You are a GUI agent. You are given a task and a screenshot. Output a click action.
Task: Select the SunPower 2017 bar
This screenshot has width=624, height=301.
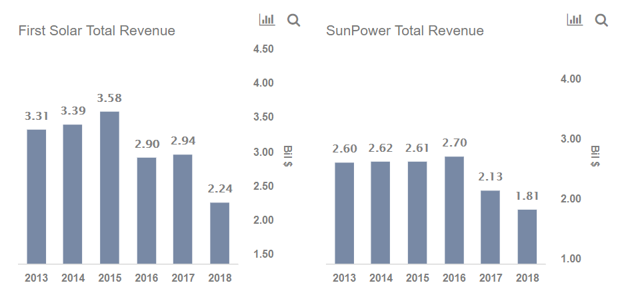pyautogui.click(x=491, y=227)
